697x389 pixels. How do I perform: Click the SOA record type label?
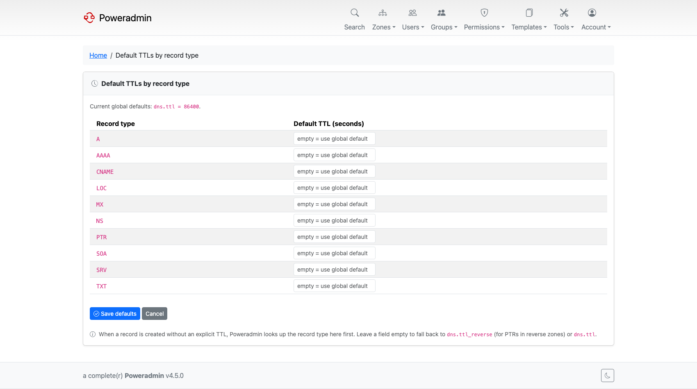[101, 254]
